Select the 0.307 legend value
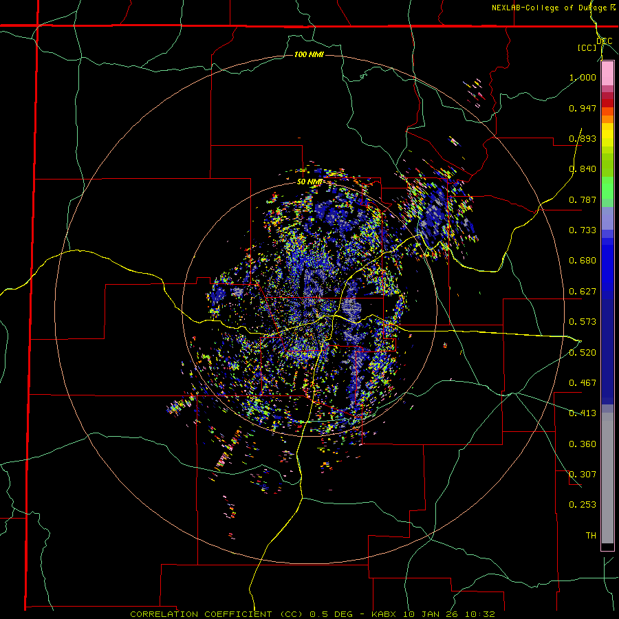The height and width of the screenshot is (619, 619). [x=583, y=475]
